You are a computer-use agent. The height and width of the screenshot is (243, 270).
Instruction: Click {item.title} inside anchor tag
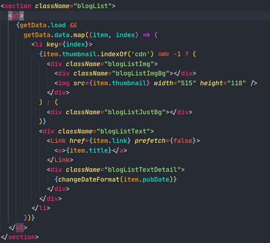tap(89, 150)
